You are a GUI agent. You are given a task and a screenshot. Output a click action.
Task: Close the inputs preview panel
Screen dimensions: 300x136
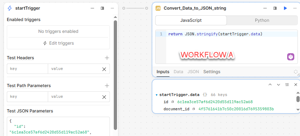(296, 85)
